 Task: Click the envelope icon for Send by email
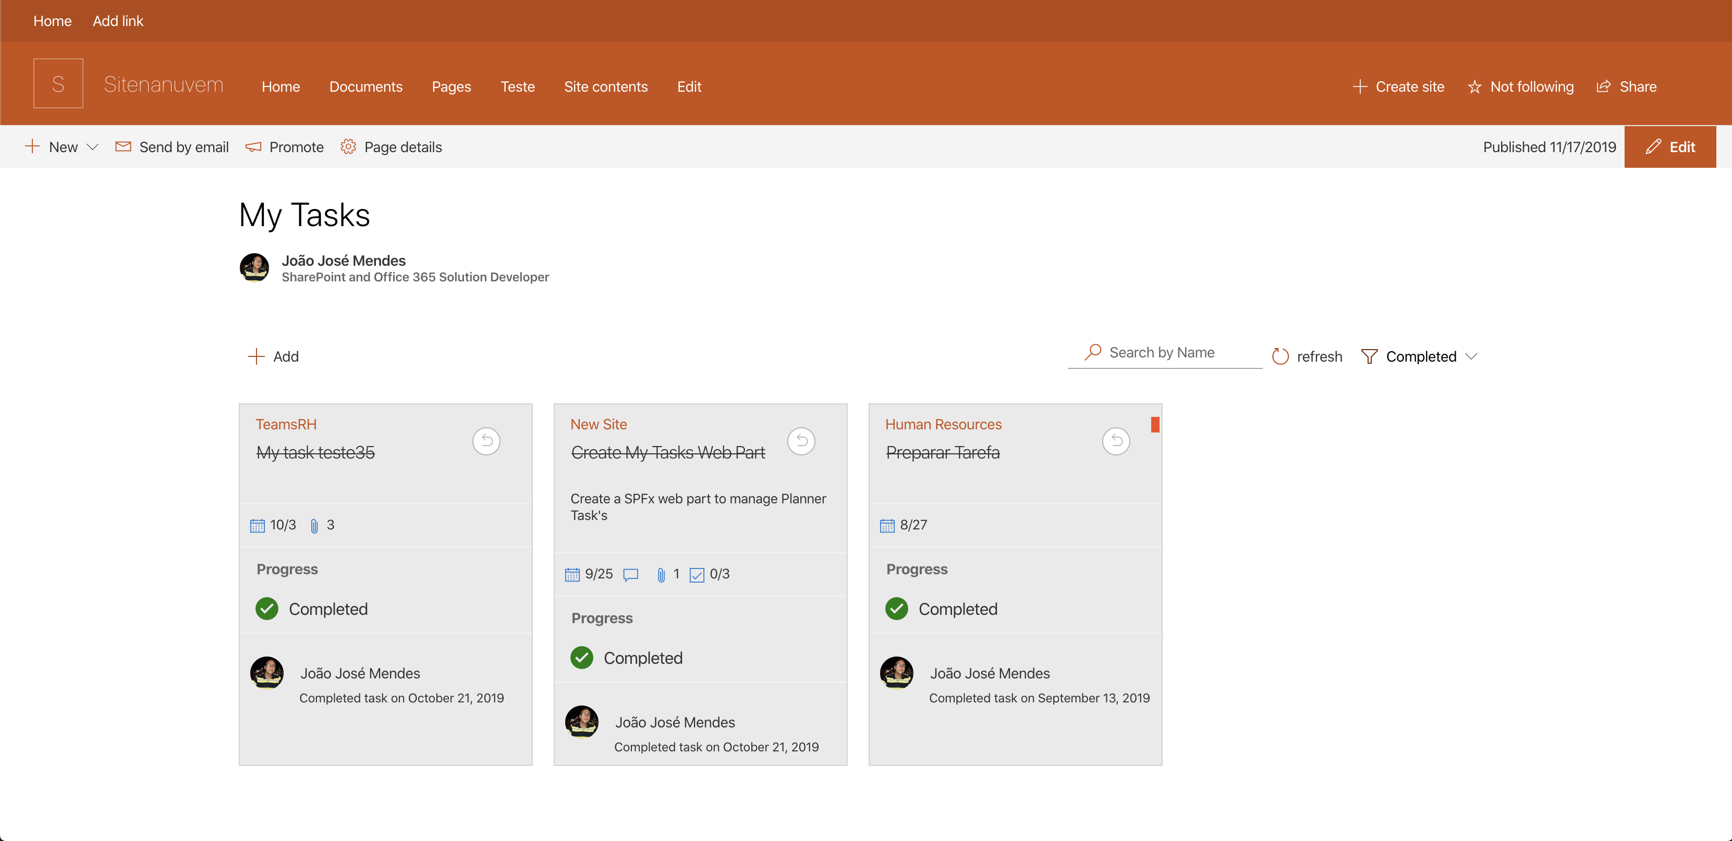click(x=123, y=146)
